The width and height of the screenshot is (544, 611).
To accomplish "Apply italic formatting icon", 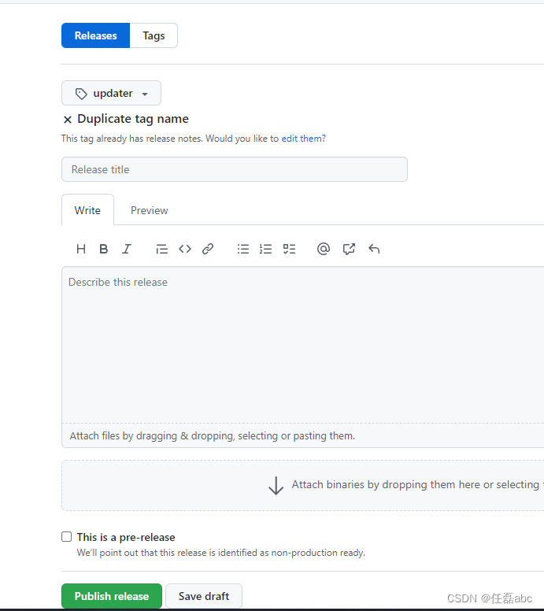I will [126, 249].
